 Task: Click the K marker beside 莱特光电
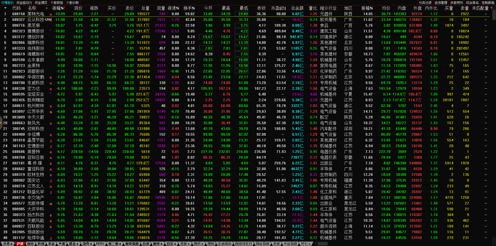point(51,14)
